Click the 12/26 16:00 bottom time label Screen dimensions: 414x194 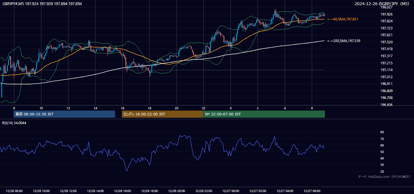[122, 191]
